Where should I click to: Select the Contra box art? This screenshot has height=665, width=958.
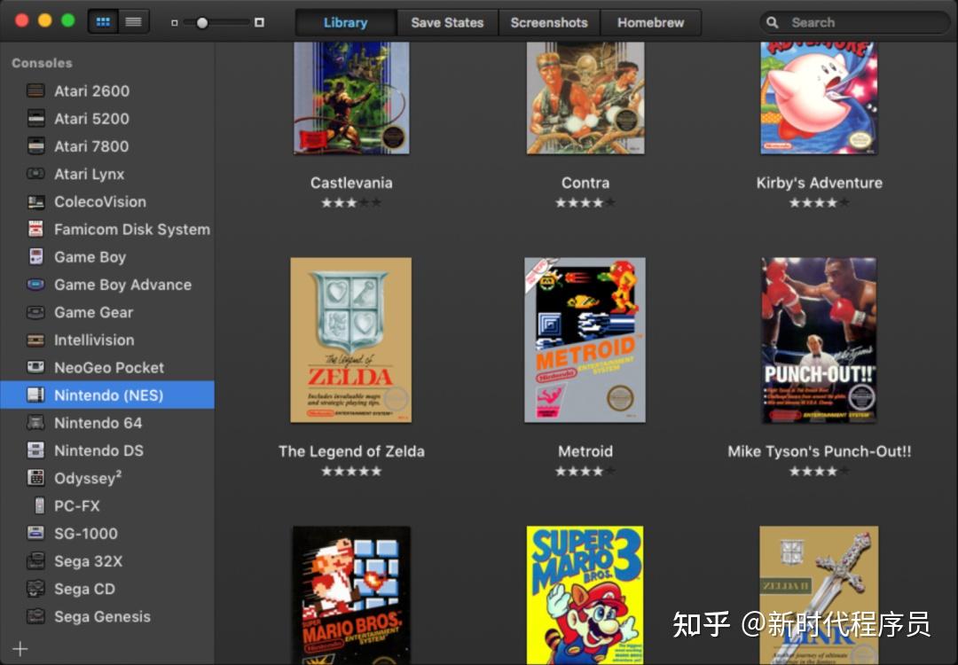tap(585, 98)
